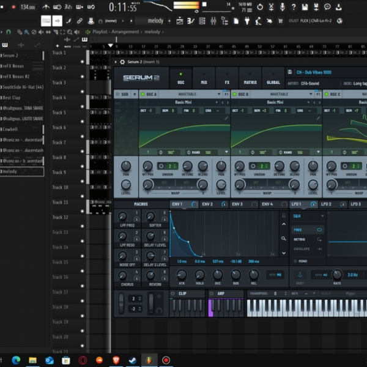
Task: Select the reFX Nexus #2 channel
Action: [21, 76]
